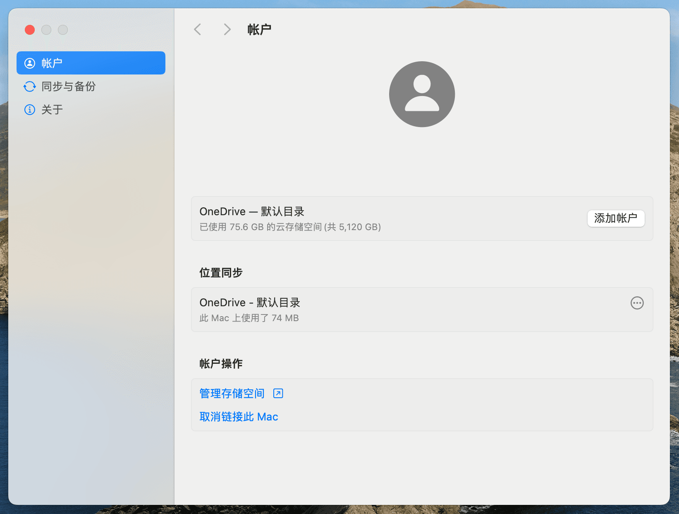The width and height of the screenshot is (679, 514).
Task: Click 取消链接此 Mac link
Action: click(x=239, y=416)
